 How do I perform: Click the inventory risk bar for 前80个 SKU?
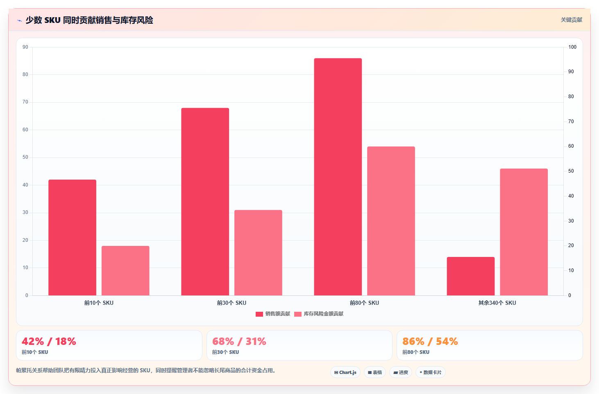(x=391, y=221)
